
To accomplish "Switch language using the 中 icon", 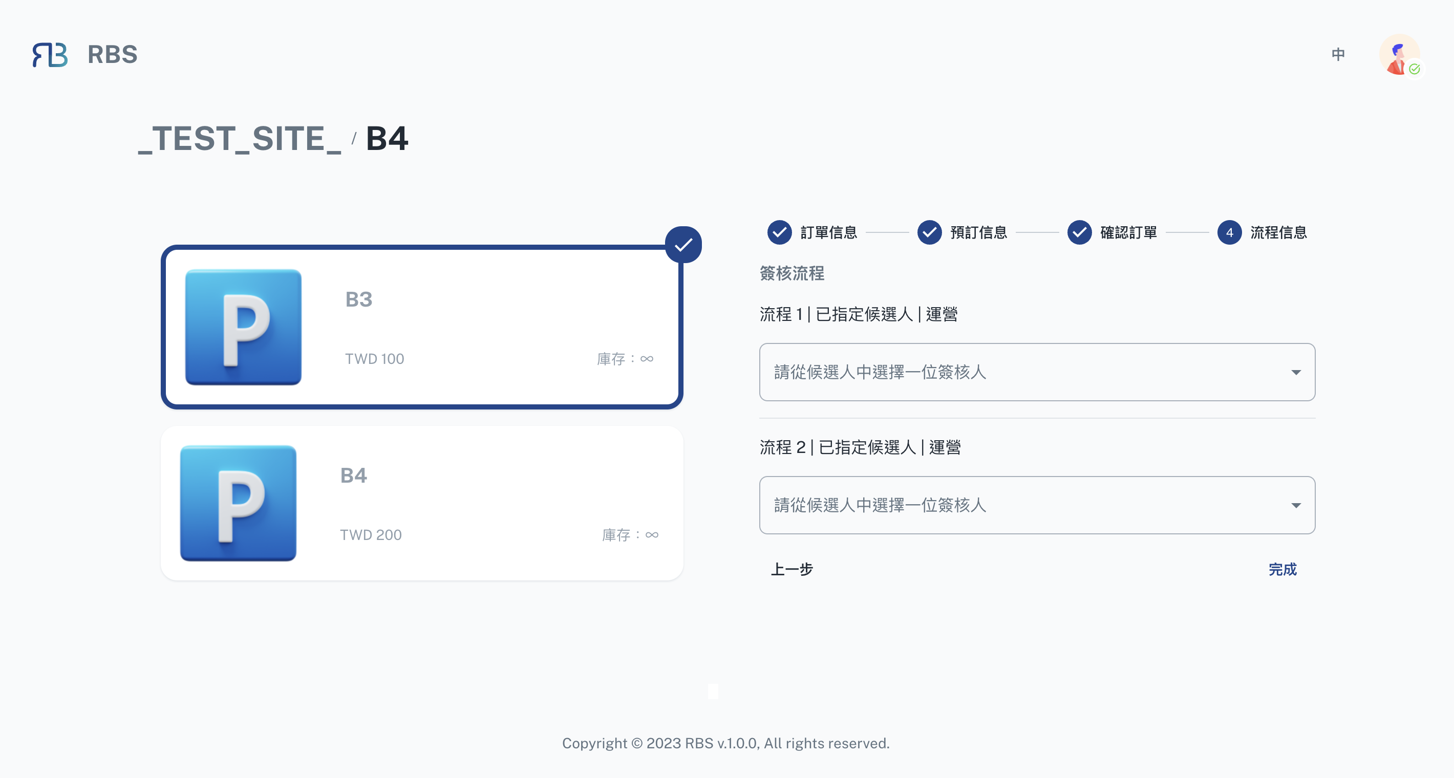I will (1338, 54).
